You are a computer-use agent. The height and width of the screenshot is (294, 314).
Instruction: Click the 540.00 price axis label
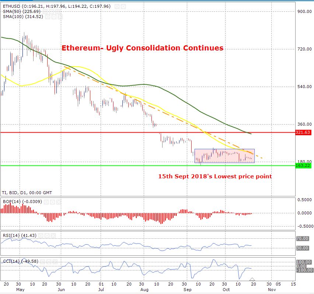coord(304,87)
